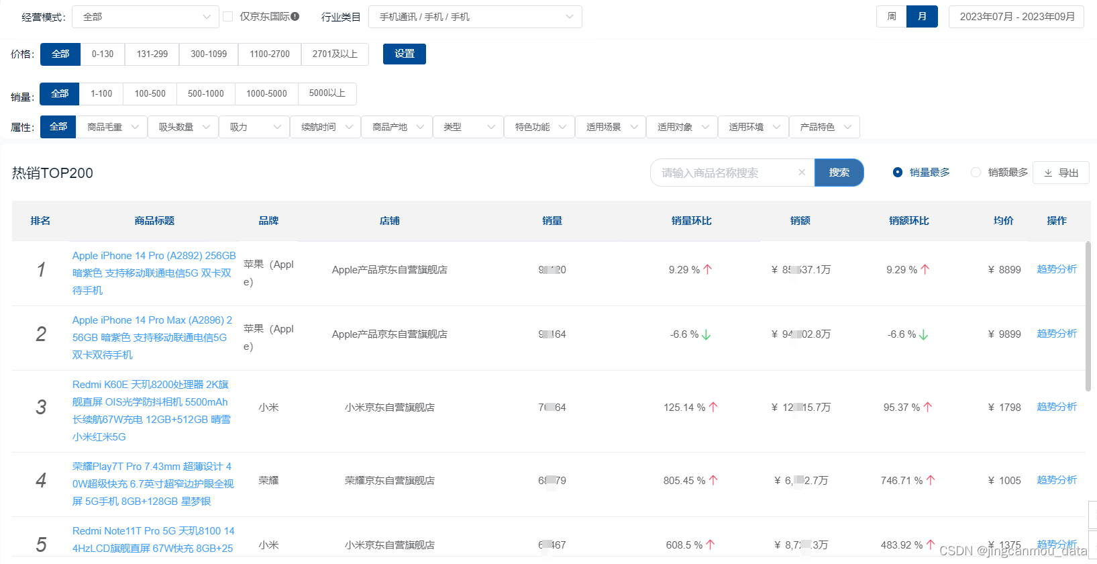Select 销额最多 radio button

coord(976,173)
